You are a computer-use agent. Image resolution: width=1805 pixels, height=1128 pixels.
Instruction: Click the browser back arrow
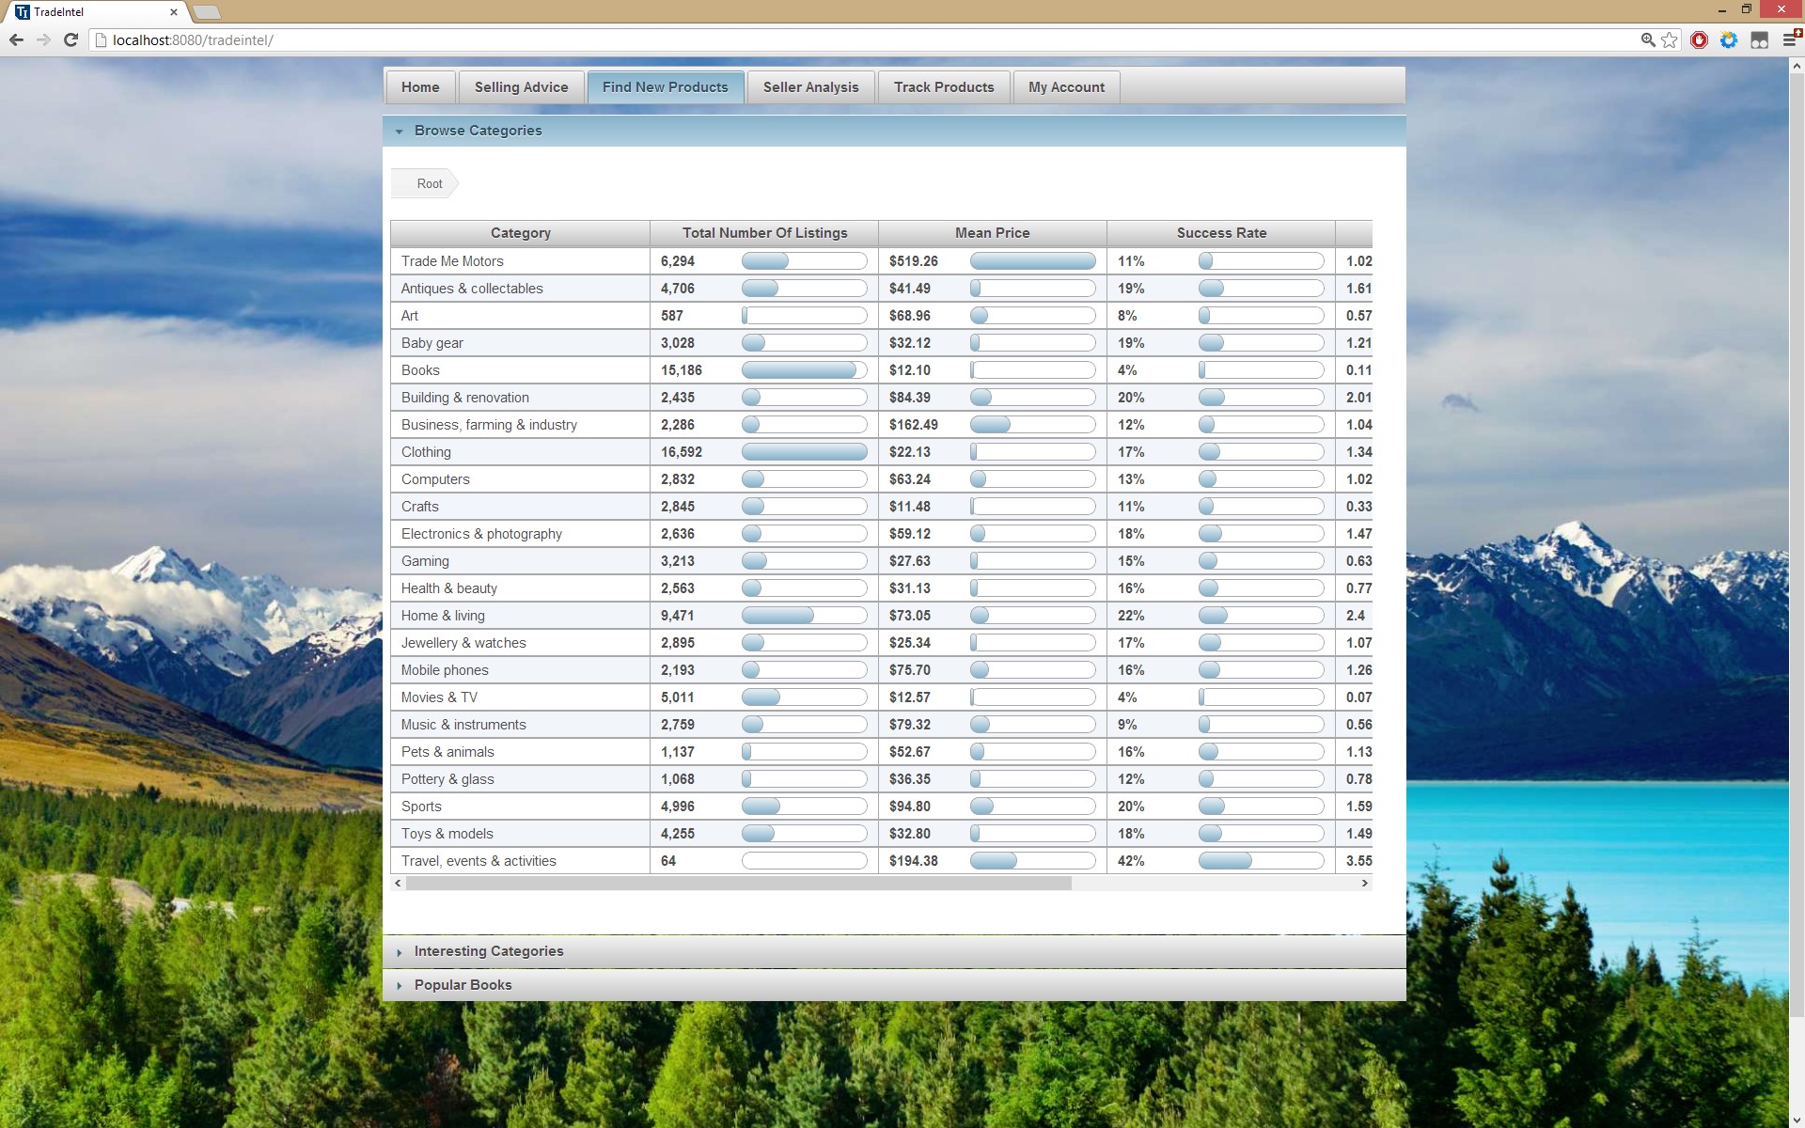pos(16,39)
